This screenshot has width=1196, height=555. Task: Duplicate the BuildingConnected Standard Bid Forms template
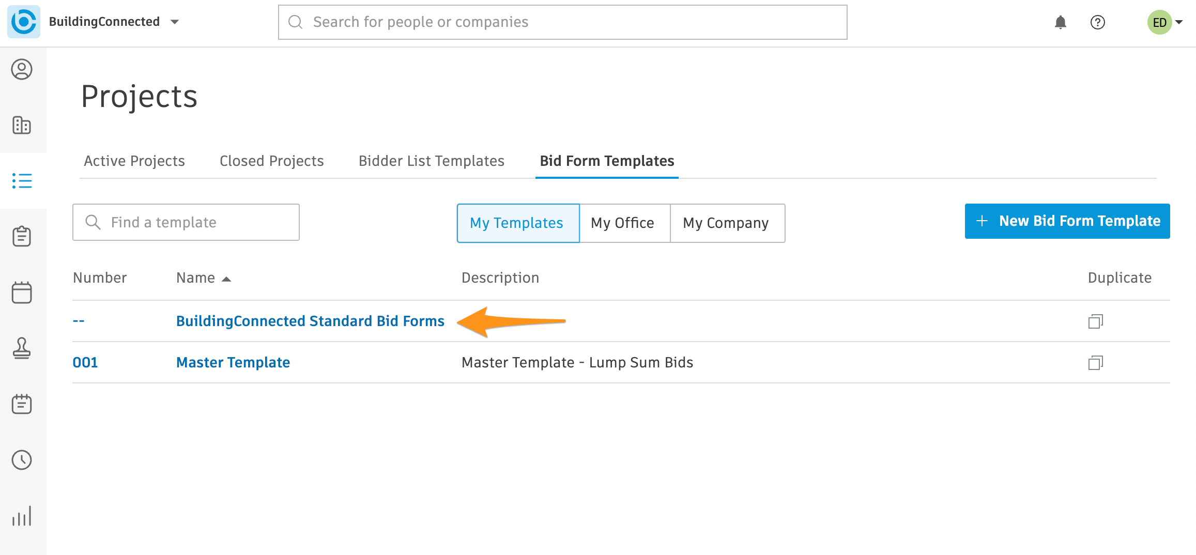coord(1095,321)
